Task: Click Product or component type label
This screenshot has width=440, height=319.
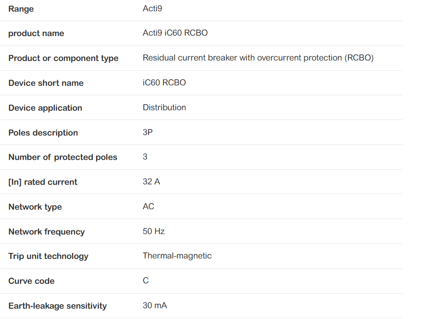Action: click(x=63, y=58)
